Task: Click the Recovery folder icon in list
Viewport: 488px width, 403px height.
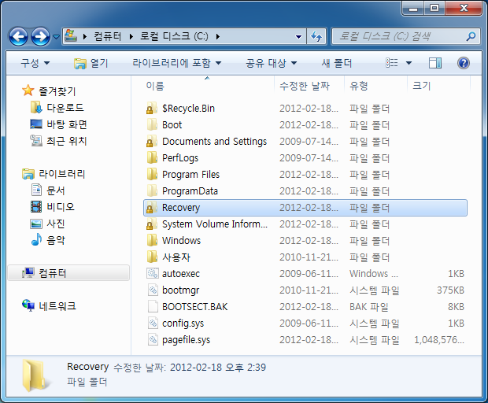Action: (x=152, y=208)
